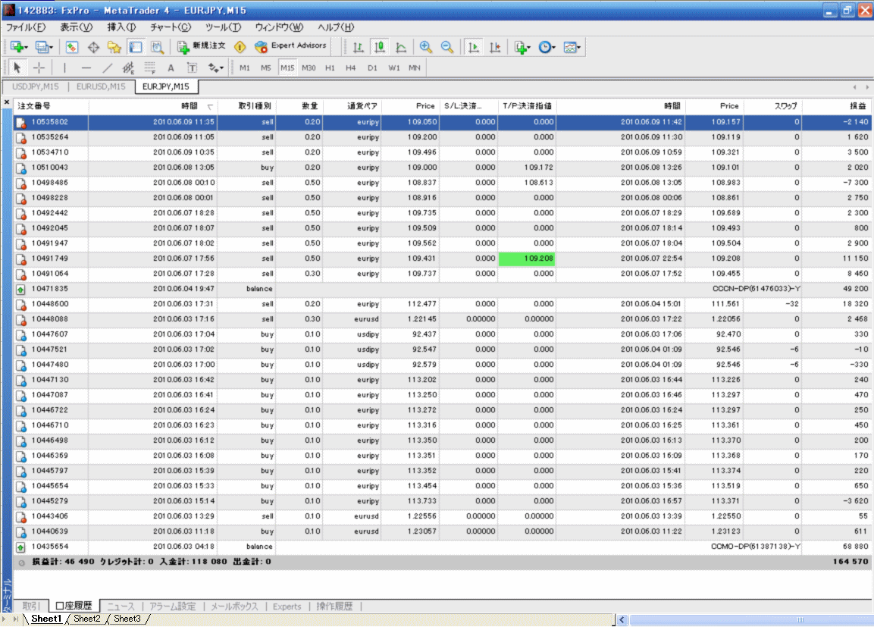The width and height of the screenshot is (874, 627).
Task: Click the 新規注文 new order button
Action: (202, 46)
